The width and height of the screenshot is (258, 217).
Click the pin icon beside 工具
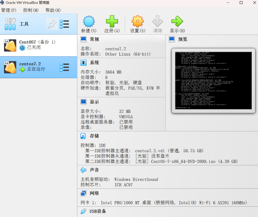tap(52, 24)
